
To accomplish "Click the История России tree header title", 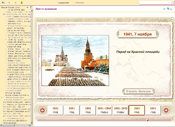I will tap(11, 7).
